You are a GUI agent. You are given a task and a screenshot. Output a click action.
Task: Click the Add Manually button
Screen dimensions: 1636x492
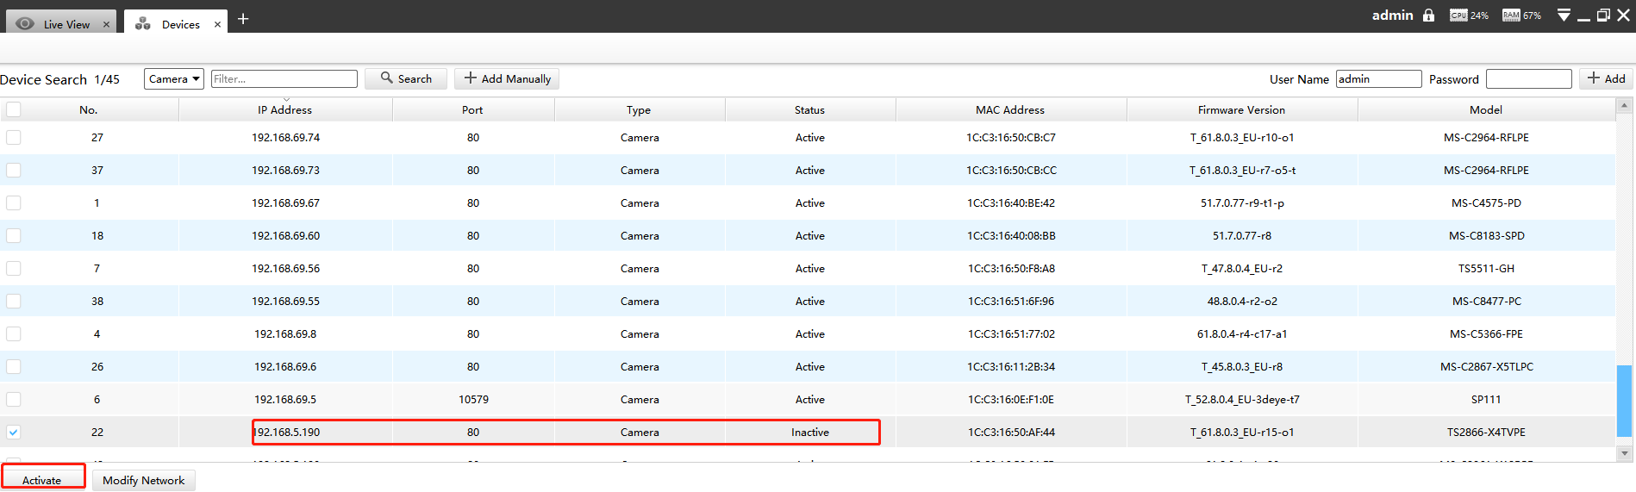507,78
